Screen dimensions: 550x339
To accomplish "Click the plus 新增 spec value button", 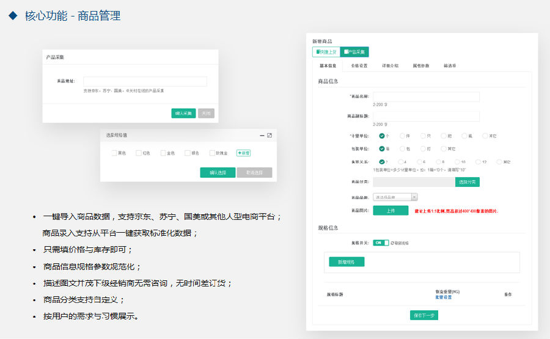I will (243, 153).
